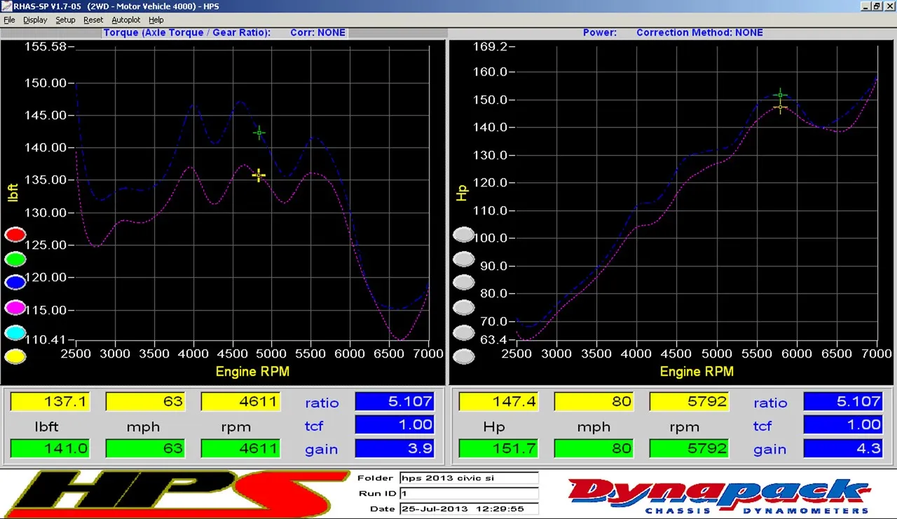Toggle blue run in torque graph

15,283
